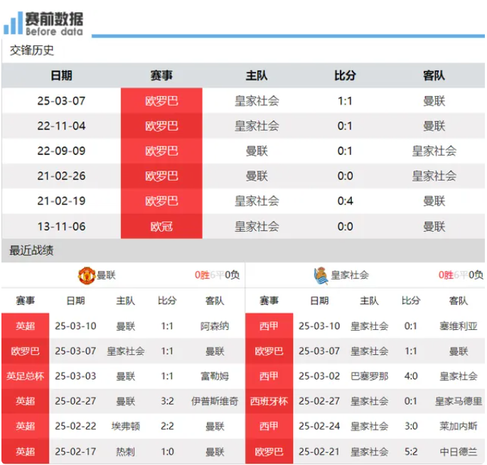Click the 3:2 score in 曼联 results

[x=167, y=401]
